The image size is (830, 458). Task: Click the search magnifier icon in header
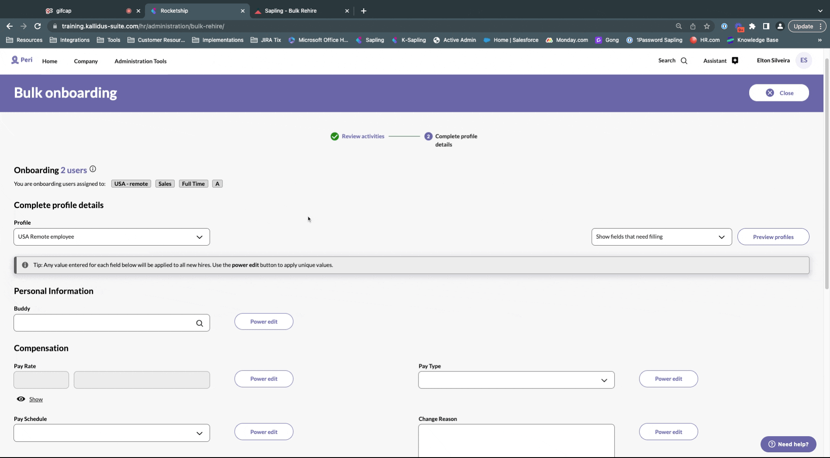[x=684, y=61]
